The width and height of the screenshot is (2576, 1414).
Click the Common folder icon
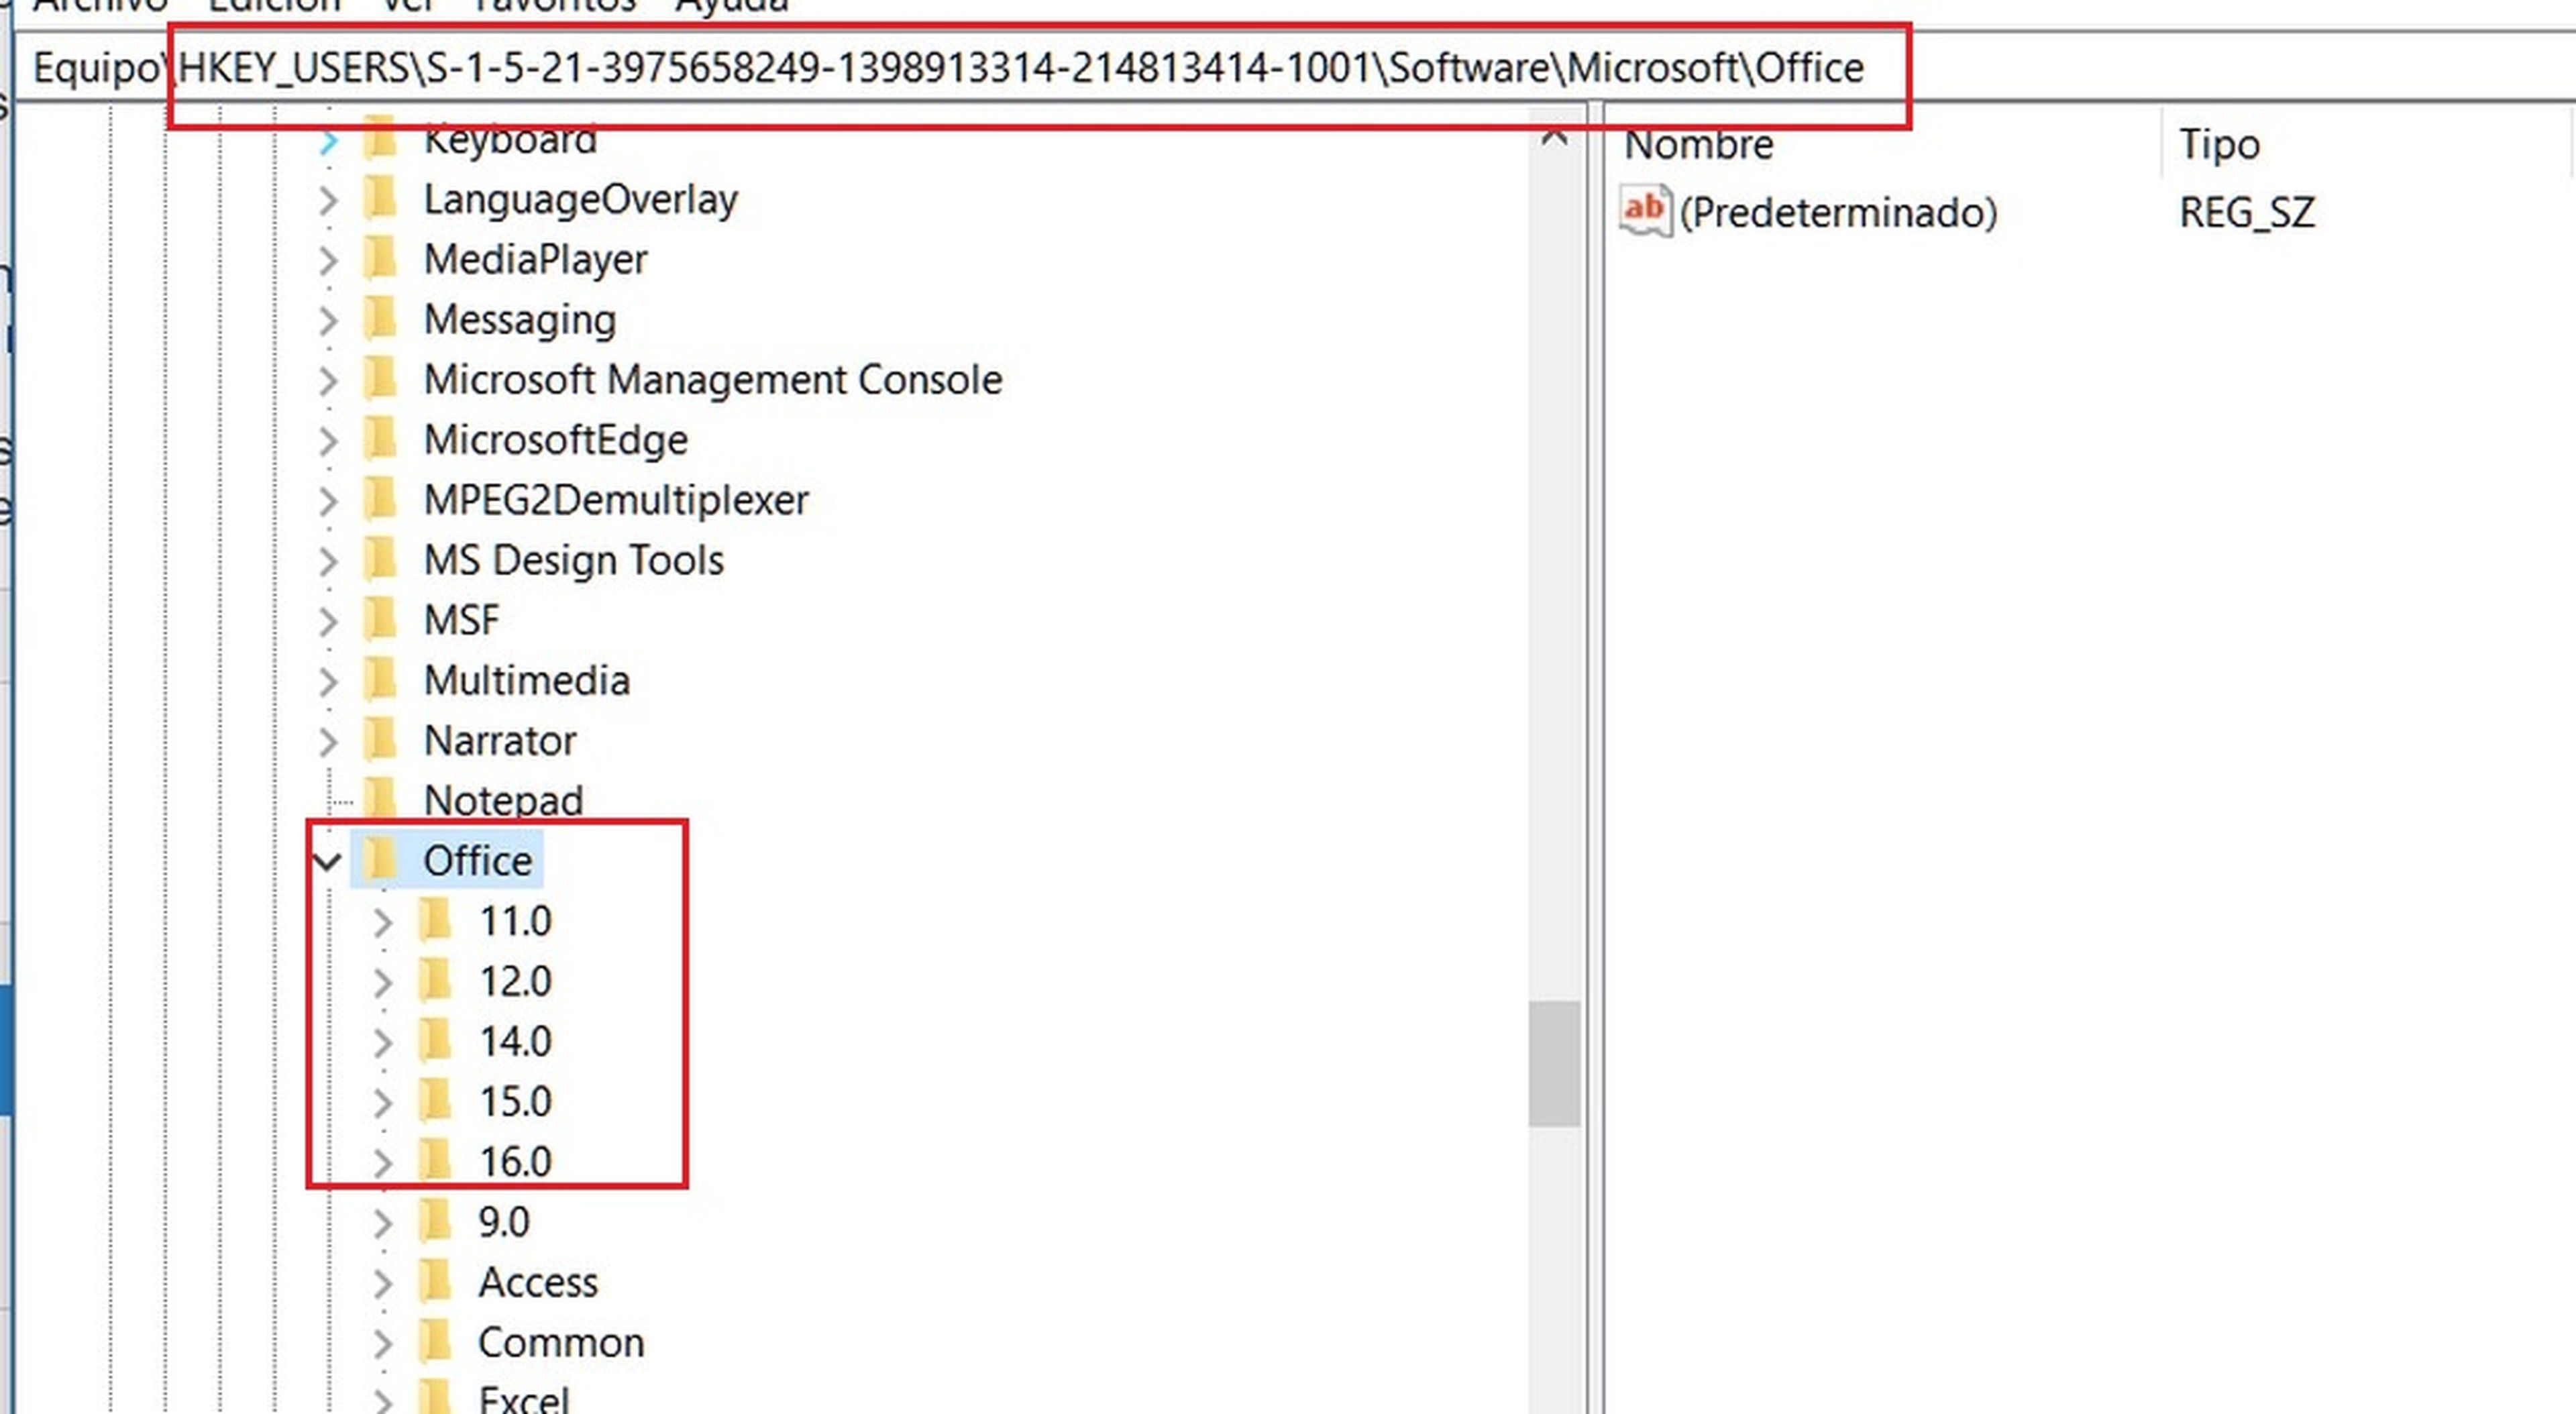pos(435,1340)
